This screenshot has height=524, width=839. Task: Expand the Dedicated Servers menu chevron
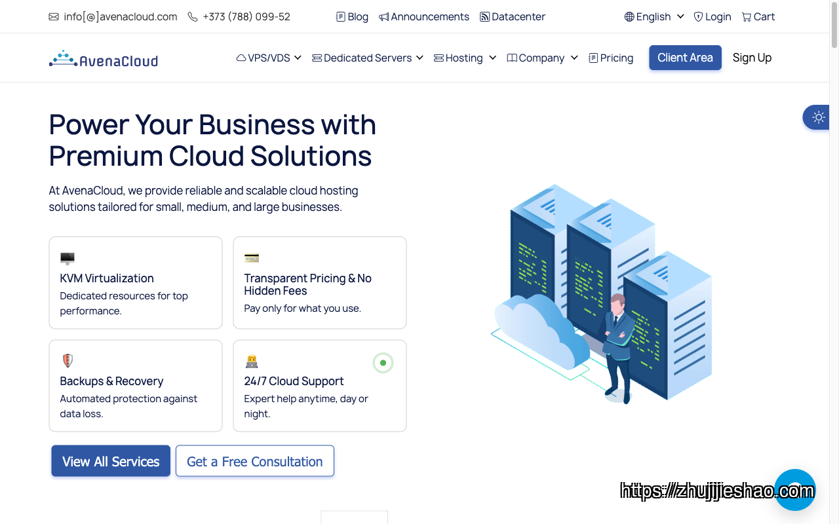pos(419,58)
